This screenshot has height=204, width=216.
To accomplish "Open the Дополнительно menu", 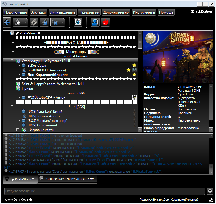I will point(116,12).
